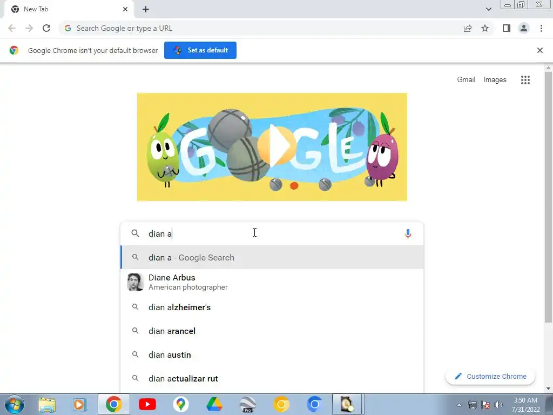Open Google Maps from the taskbar

coord(180,404)
